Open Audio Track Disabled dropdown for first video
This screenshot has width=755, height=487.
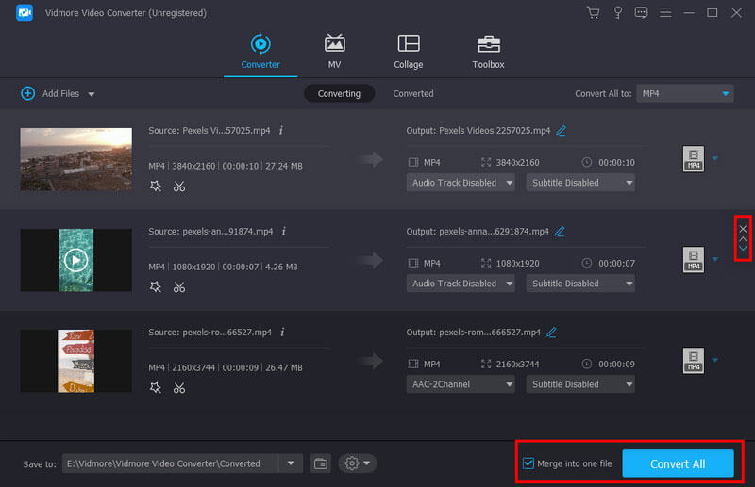461,183
